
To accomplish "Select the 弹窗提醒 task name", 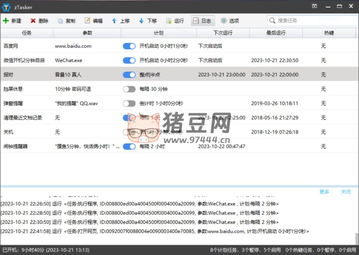I will 13,103.
